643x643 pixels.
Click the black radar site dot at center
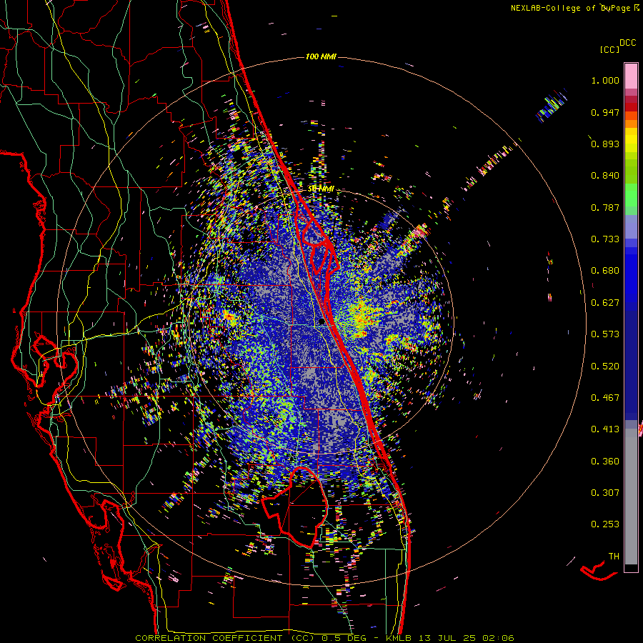pyautogui.click(x=322, y=322)
